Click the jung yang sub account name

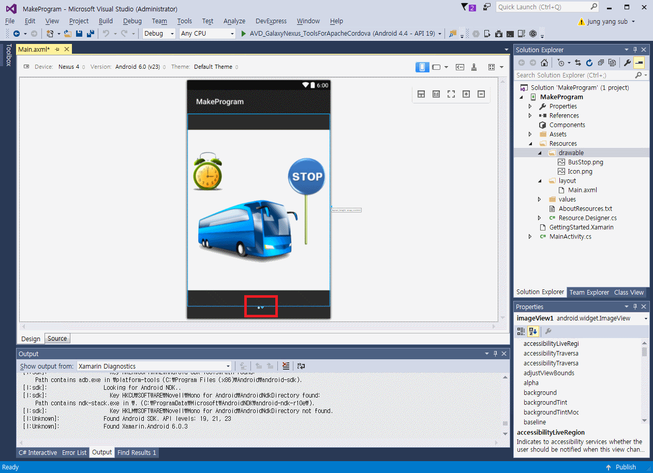pos(607,22)
